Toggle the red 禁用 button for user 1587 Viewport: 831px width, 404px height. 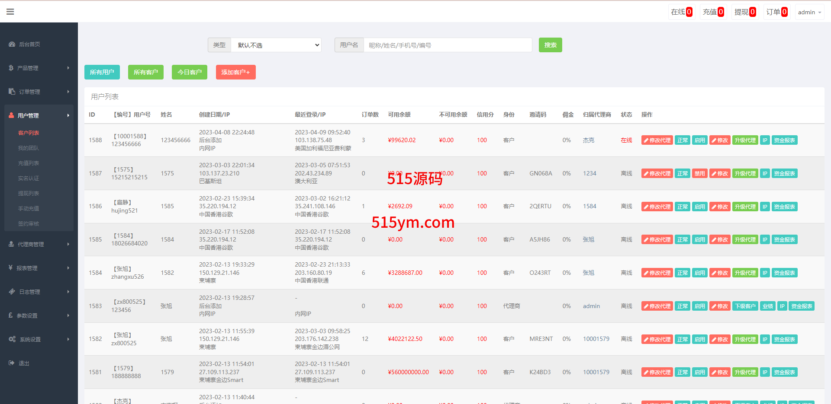click(699, 174)
